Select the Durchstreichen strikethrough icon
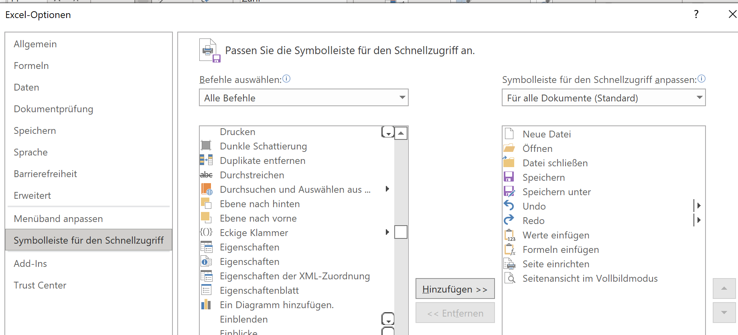Screen dimensions: 738x335 pyautogui.click(x=206, y=175)
